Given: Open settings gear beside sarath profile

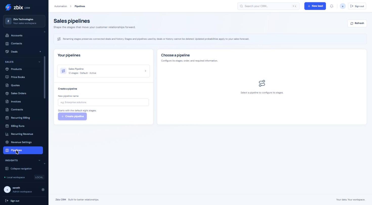Looking at the screenshot, I should 43,190.
